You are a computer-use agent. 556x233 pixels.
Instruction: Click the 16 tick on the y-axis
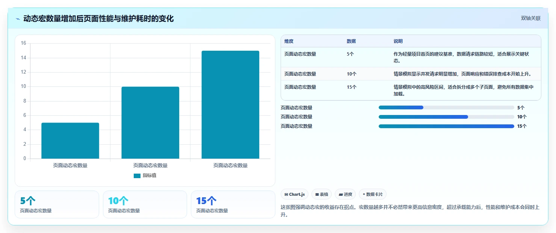click(23, 43)
